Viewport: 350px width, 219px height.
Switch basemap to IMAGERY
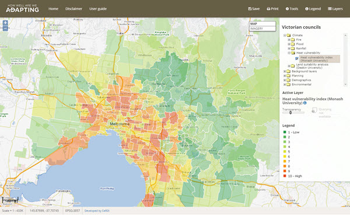262,29
